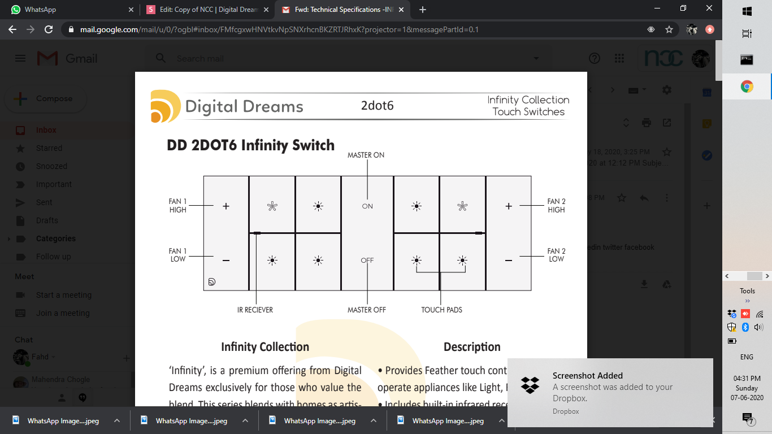This screenshot has width=772, height=434.
Task: Open Google Tasks side panel icon
Action: pyautogui.click(x=706, y=155)
